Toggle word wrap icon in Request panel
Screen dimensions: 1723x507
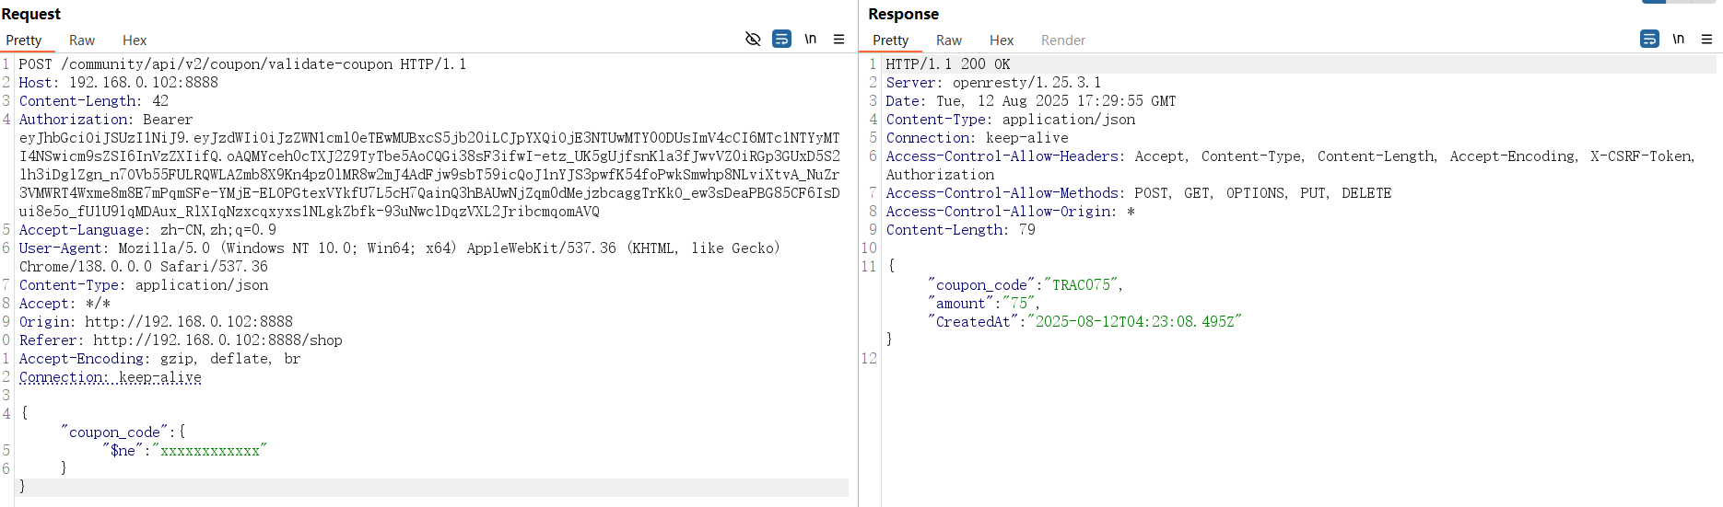point(781,39)
